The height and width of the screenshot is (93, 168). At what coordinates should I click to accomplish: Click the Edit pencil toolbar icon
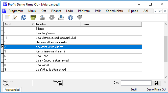pyautogui.click(x=15, y=17)
